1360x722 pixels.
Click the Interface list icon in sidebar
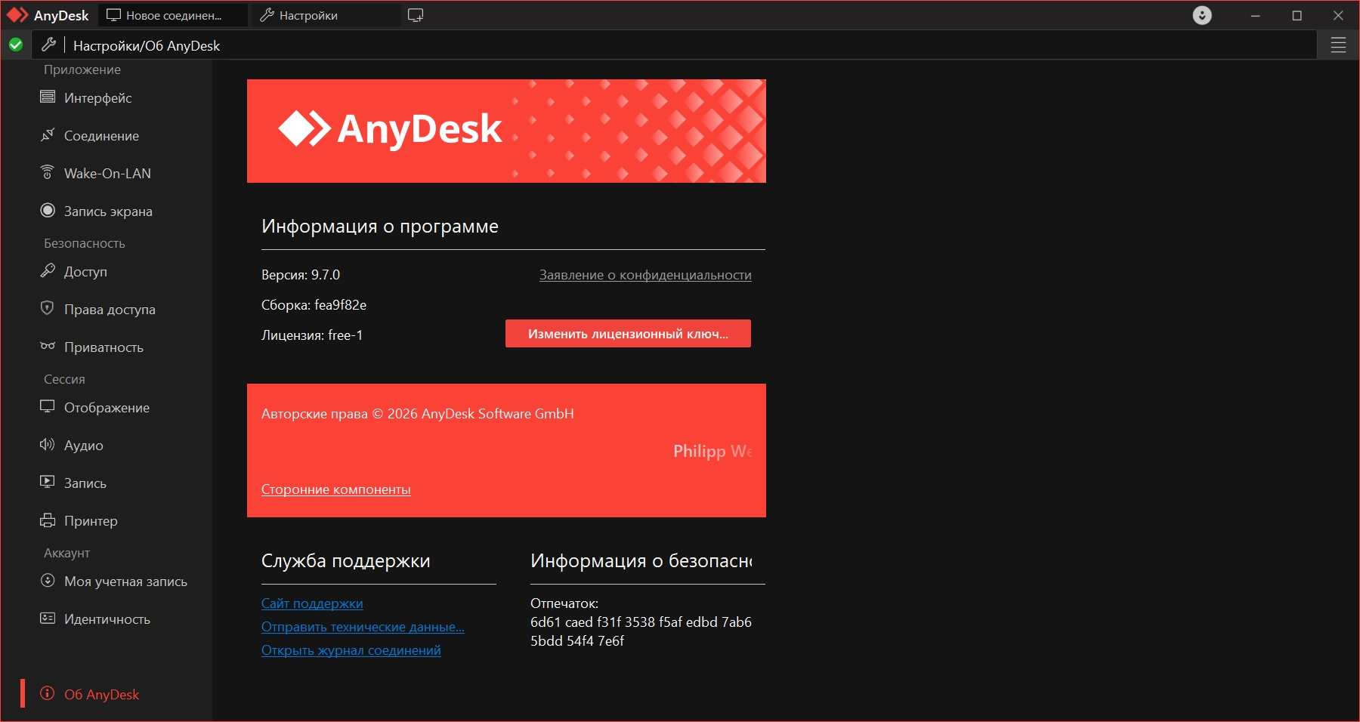pyautogui.click(x=48, y=97)
